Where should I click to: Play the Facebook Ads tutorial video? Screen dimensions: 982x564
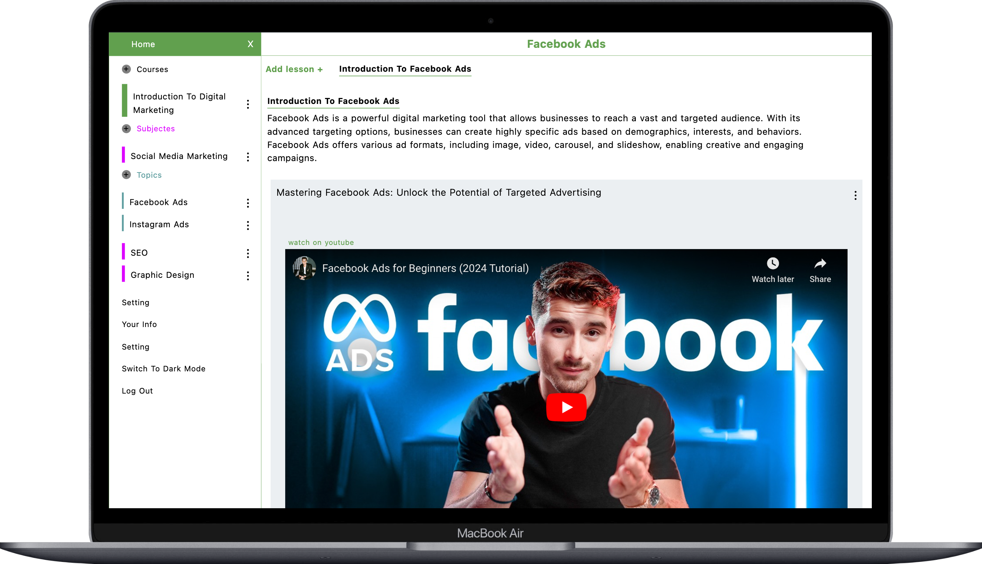click(566, 407)
